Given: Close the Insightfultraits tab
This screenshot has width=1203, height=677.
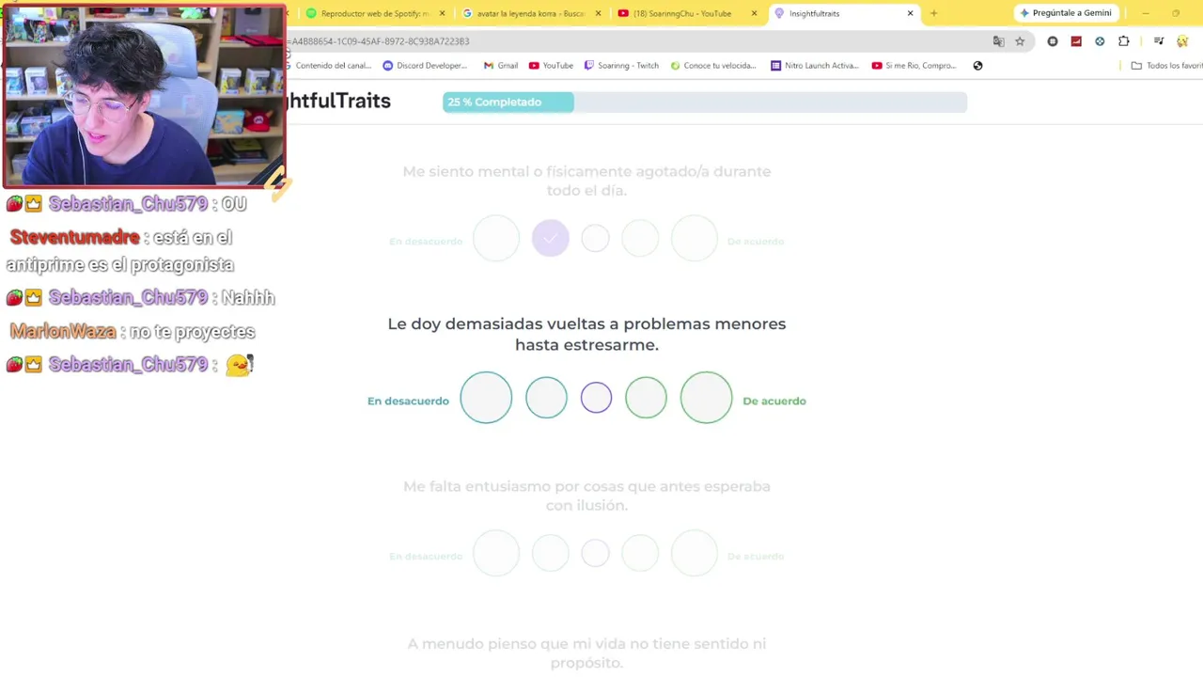Looking at the screenshot, I should (910, 13).
